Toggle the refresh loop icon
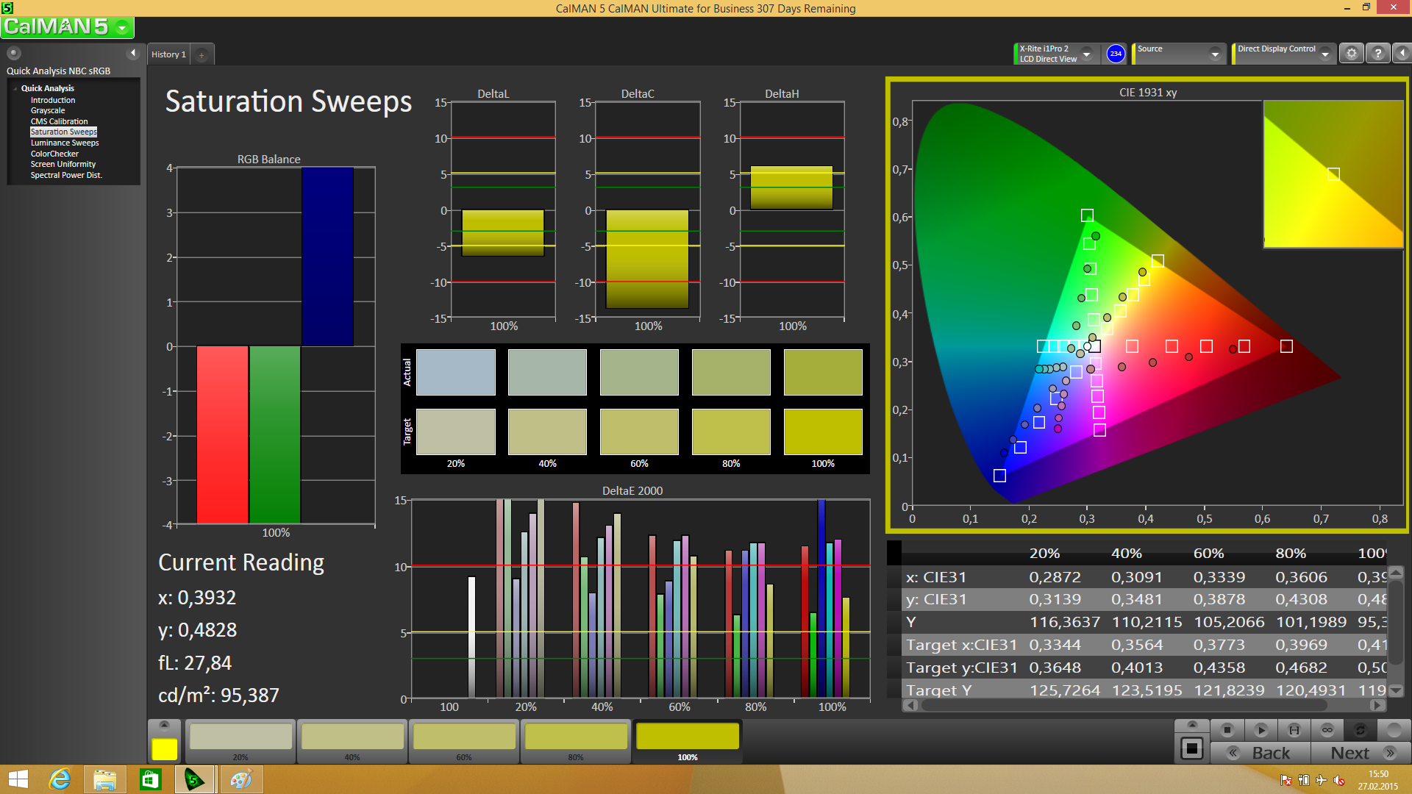Image resolution: width=1412 pixels, height=794 pixels. (1361, 730)
